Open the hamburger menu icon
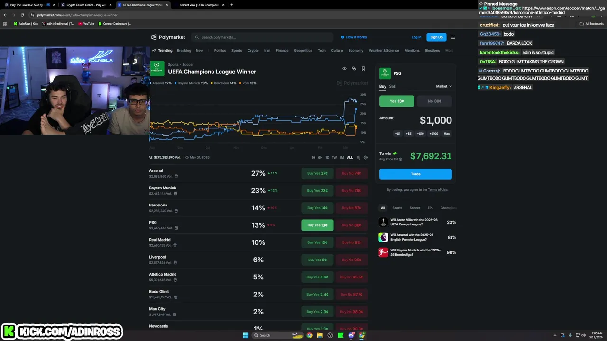Viewport: 607px width, 341px height. point(453,37)
